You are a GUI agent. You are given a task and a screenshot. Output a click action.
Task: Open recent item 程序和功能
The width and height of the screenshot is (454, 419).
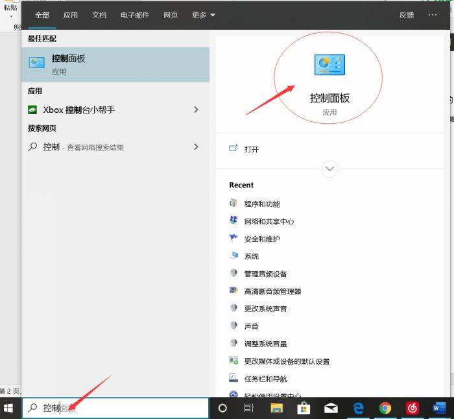[x=262, y=204]
